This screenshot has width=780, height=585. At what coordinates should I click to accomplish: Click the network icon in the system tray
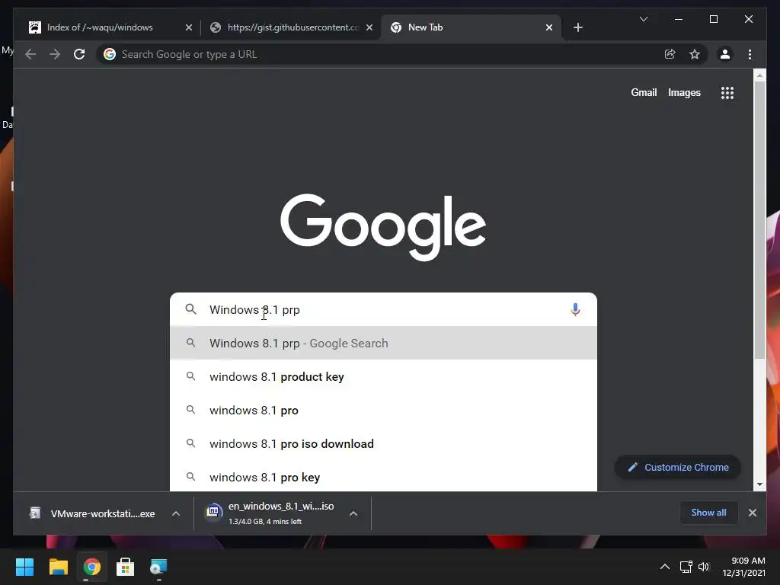(686, 567)
